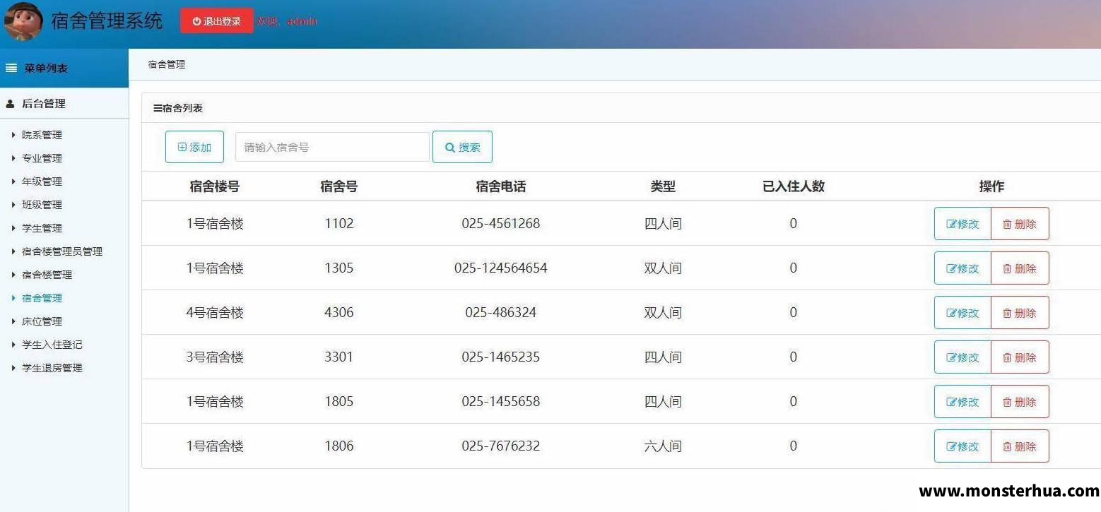Open 学生入住登记 in the sidebar

[x=52, y=345]
